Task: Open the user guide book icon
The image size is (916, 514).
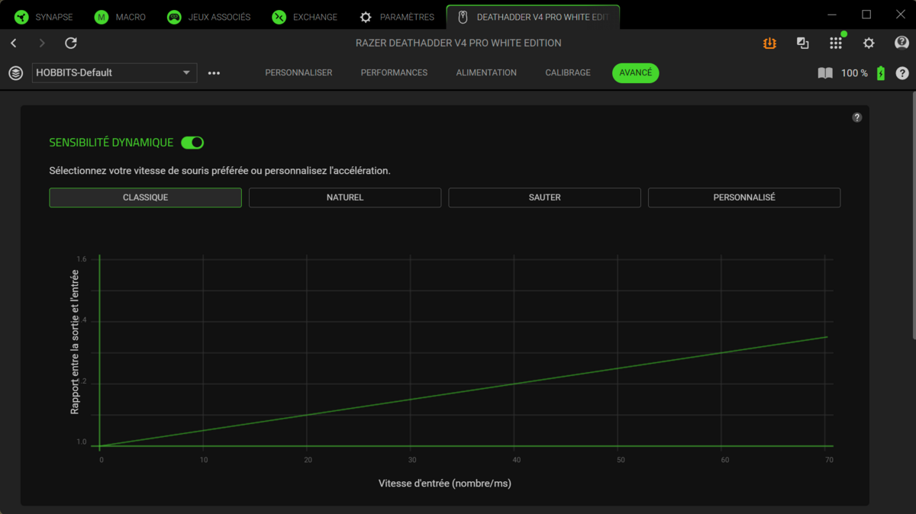Action: point(825,73)
